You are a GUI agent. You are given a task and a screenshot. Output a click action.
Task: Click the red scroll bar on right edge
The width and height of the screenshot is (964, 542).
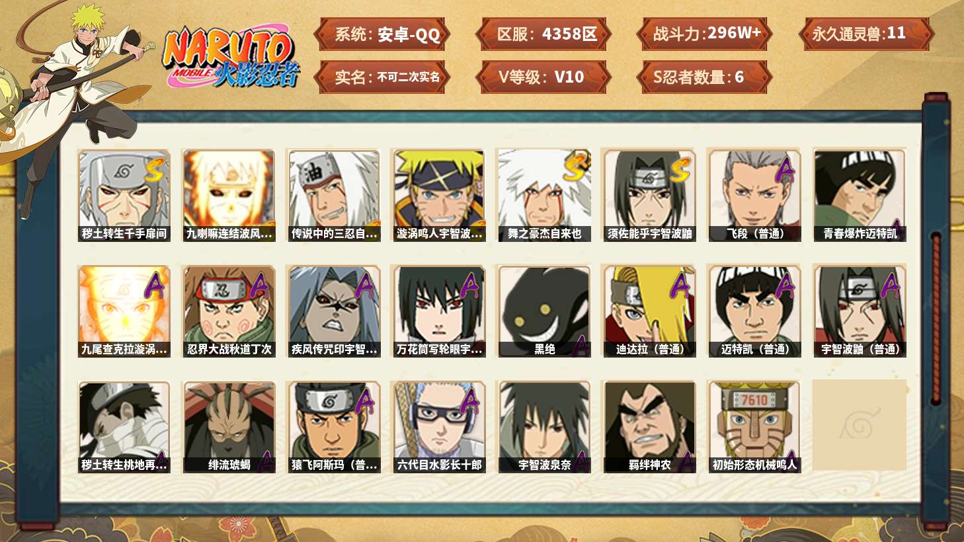(x=936, y=317)
